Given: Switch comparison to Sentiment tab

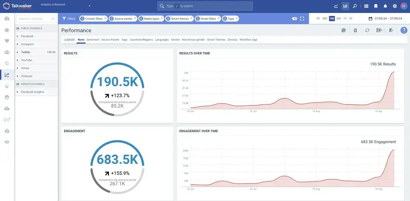Looking at the screenshot, I should point(93,40).
